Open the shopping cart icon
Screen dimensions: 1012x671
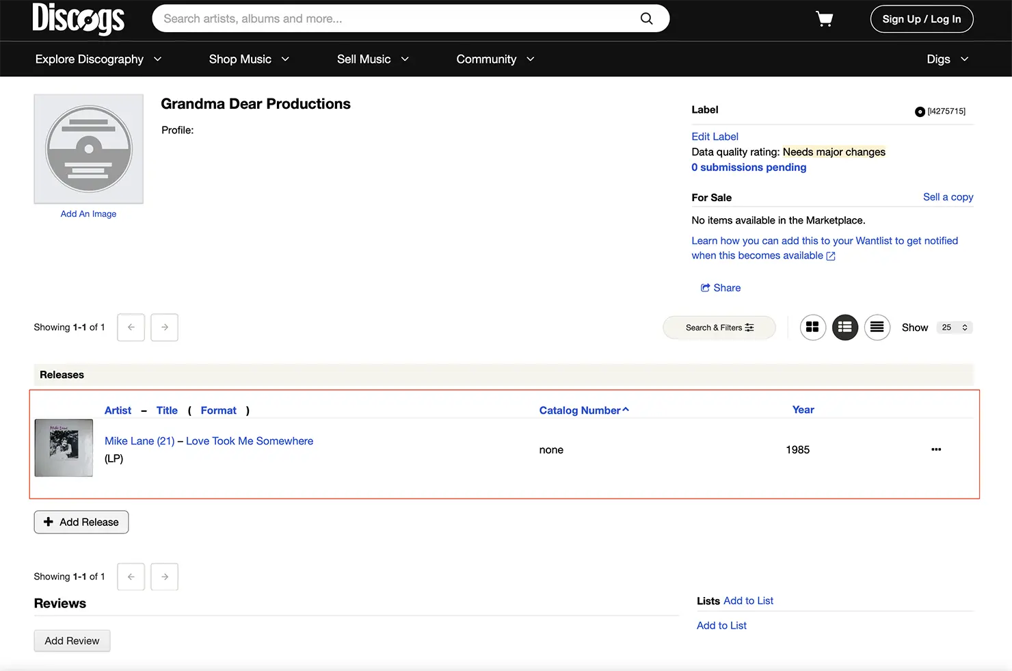coord(824,19)
